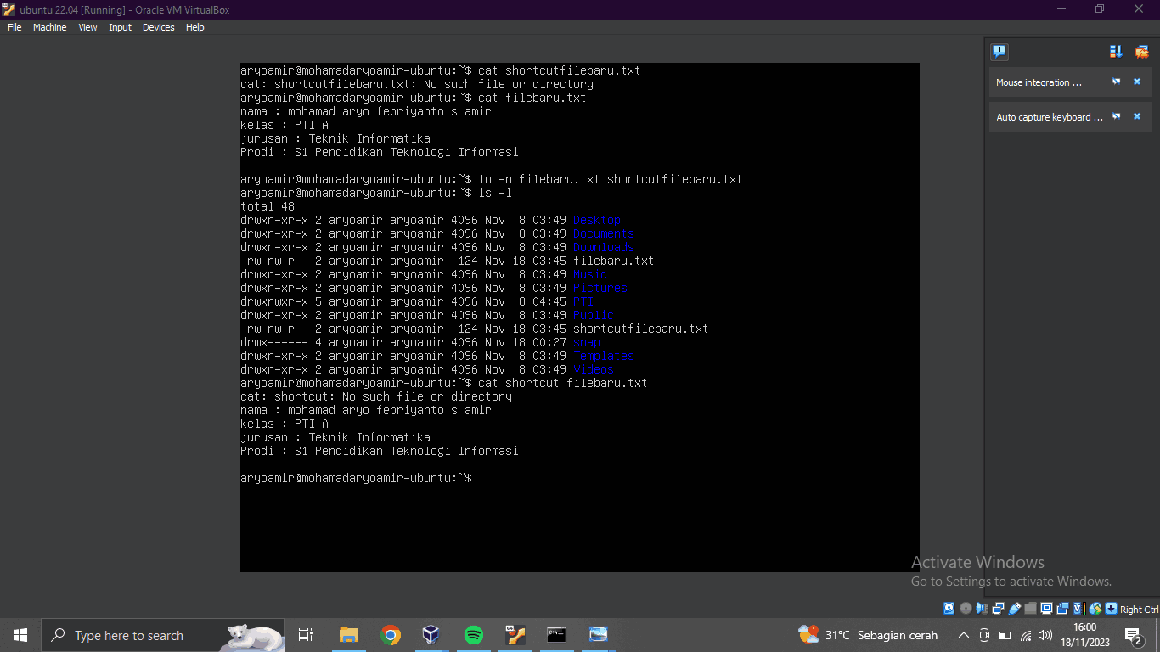Suppress the Auto capture keyboard notification
The image size is (1160, 652).
[1117, 116]
